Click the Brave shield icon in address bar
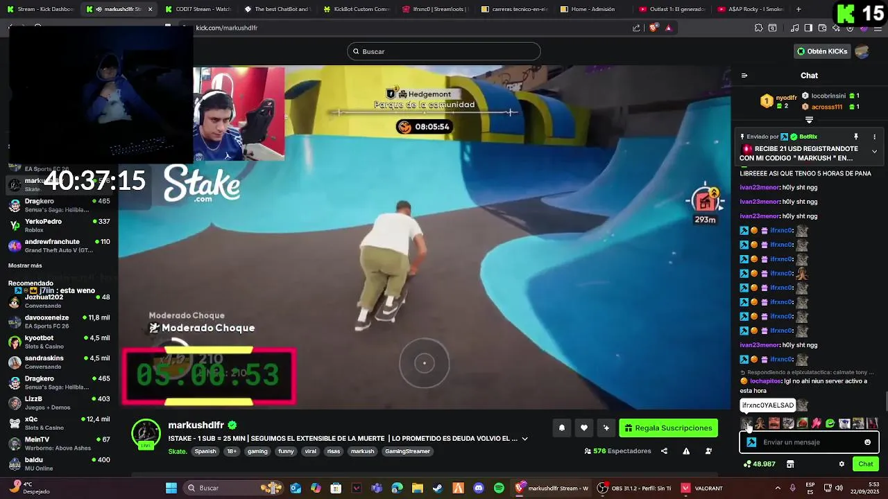This screenshot has width=888, height=499. [653, 28]
